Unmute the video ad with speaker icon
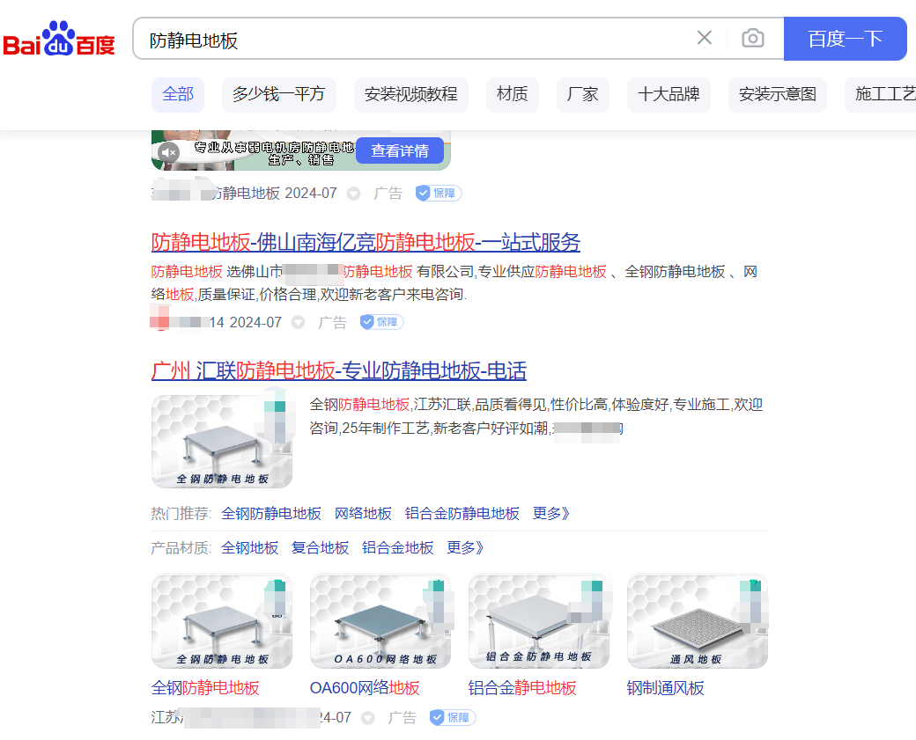The width and height of the screenshot is (916, 740). point(168,152)
